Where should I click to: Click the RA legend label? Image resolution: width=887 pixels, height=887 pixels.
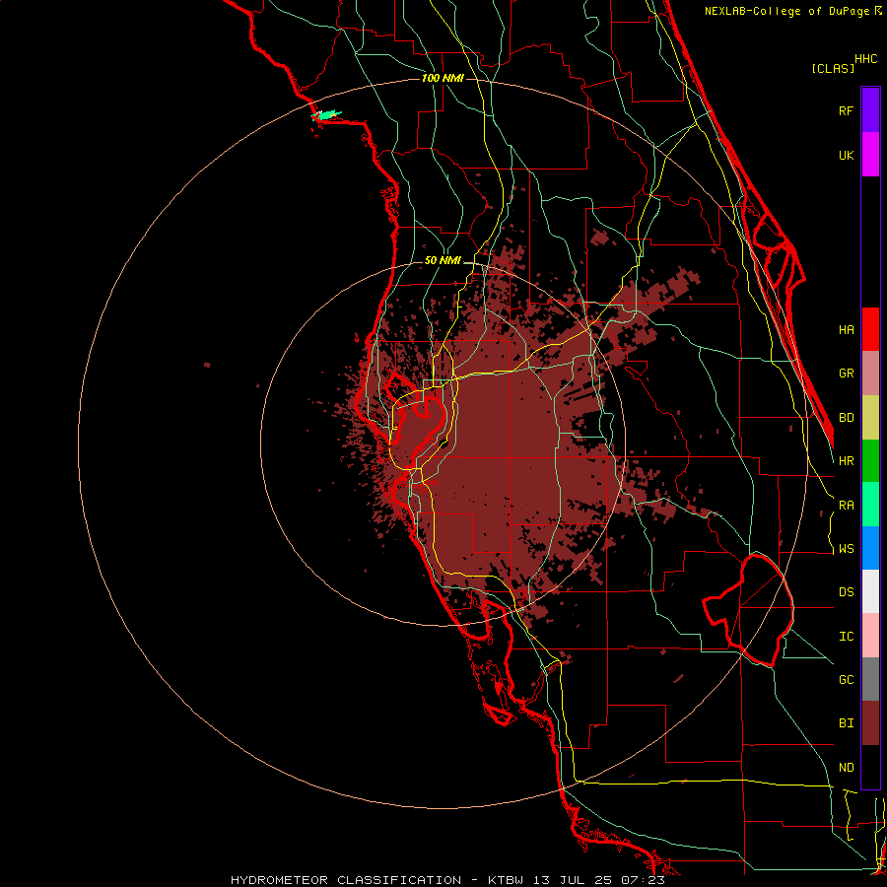(x=846, y=506)
